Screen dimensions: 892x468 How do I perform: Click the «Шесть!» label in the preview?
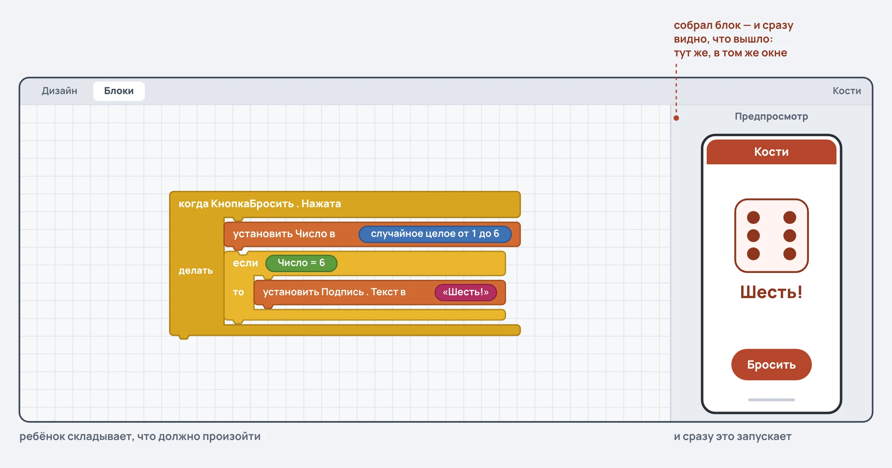[x=771, y=292]
